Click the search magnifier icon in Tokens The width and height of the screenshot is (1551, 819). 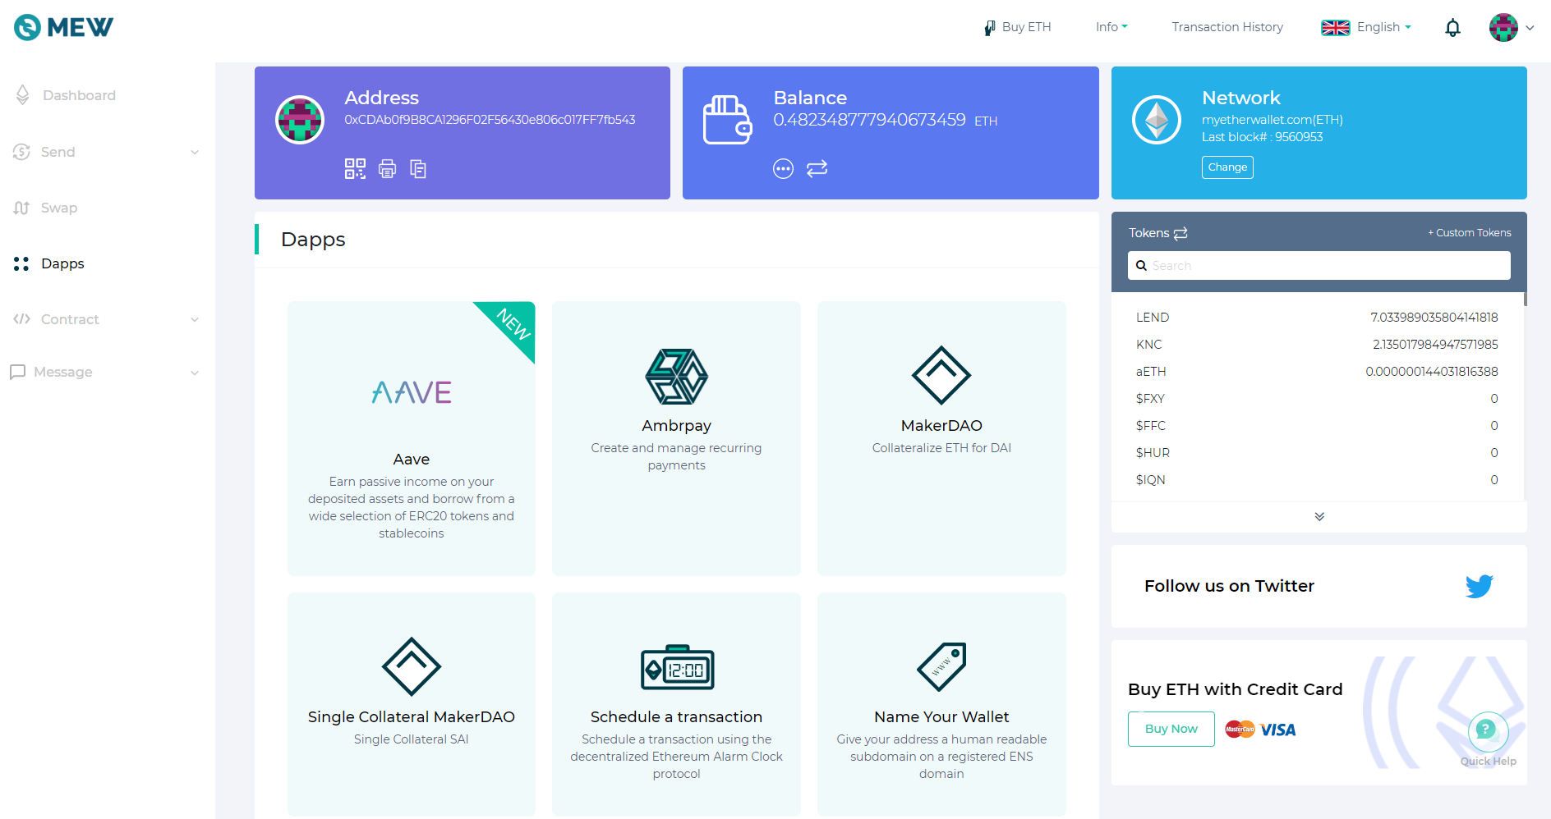(x=1141, y=266)
